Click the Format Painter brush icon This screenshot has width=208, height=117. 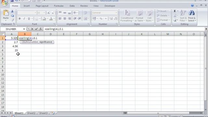click(x=12, y=20)
